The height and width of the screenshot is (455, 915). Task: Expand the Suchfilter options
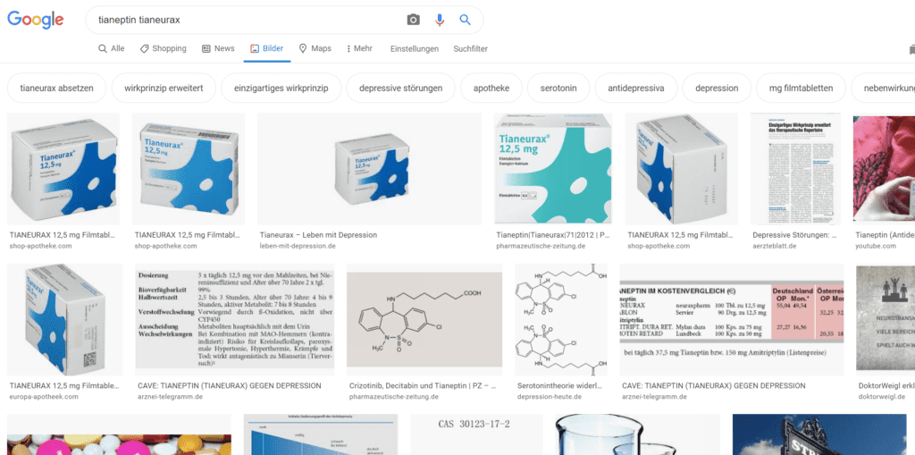point(470,48)
